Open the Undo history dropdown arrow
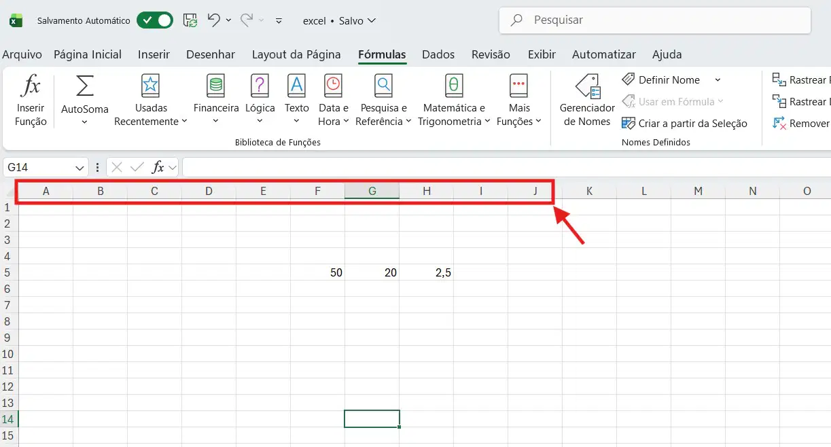Viewport: 831px width, 447px height. pyautogui.click(x=228, y=20)
